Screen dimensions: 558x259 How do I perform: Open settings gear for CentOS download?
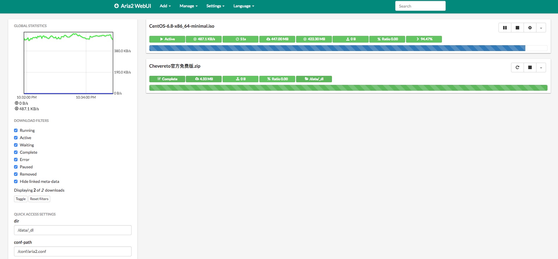pyautogui.click(x=530, y=28)
